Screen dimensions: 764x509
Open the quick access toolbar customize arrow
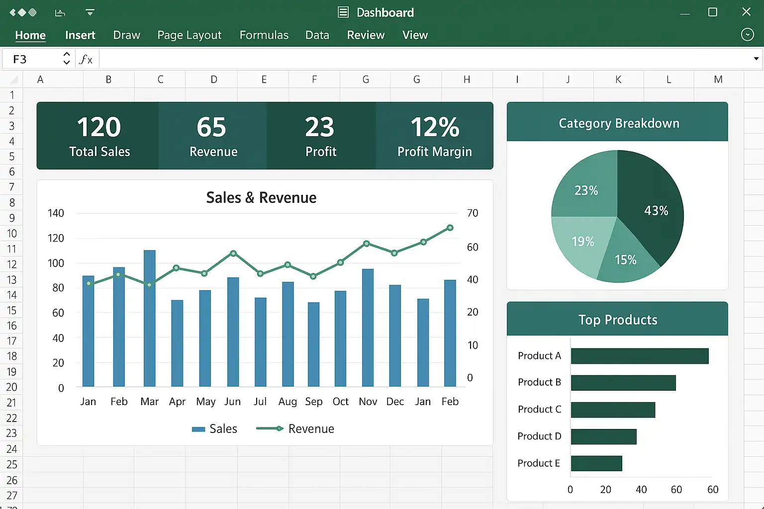pyautogui.click(x=90, y=12)
